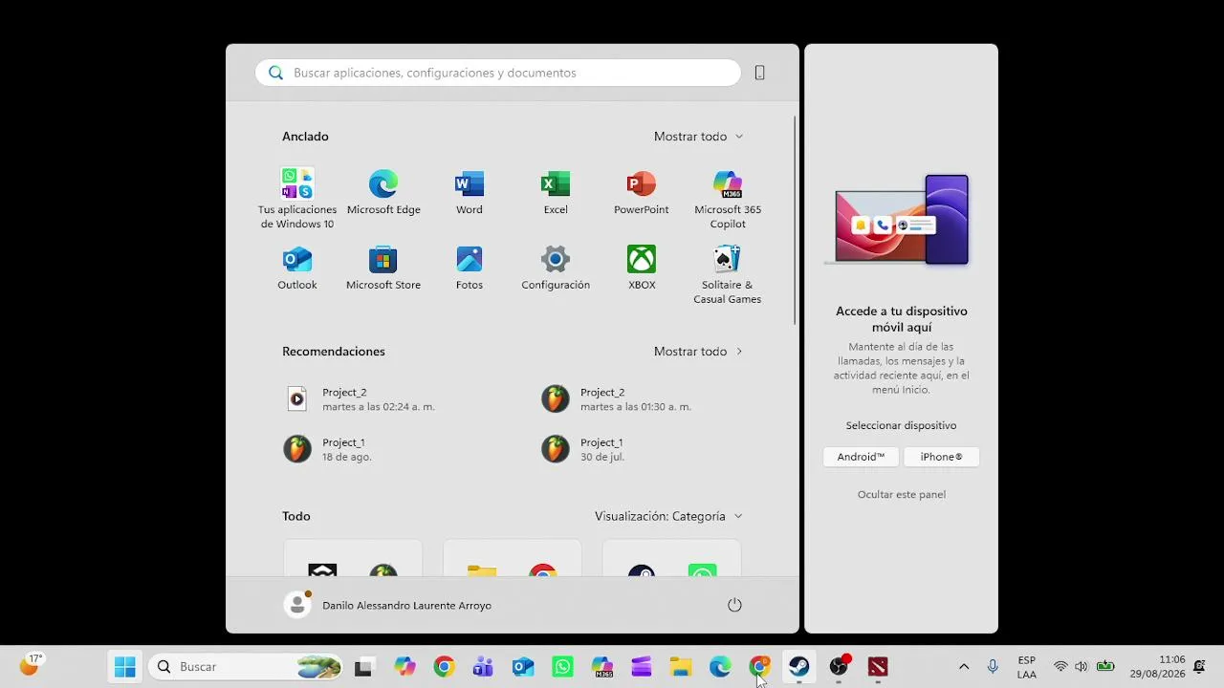Image resolution: width=1224 pixels, height=688 pixels.
Task: Open Microsoft Teams on the taskbar
Action: pos(483,667)
